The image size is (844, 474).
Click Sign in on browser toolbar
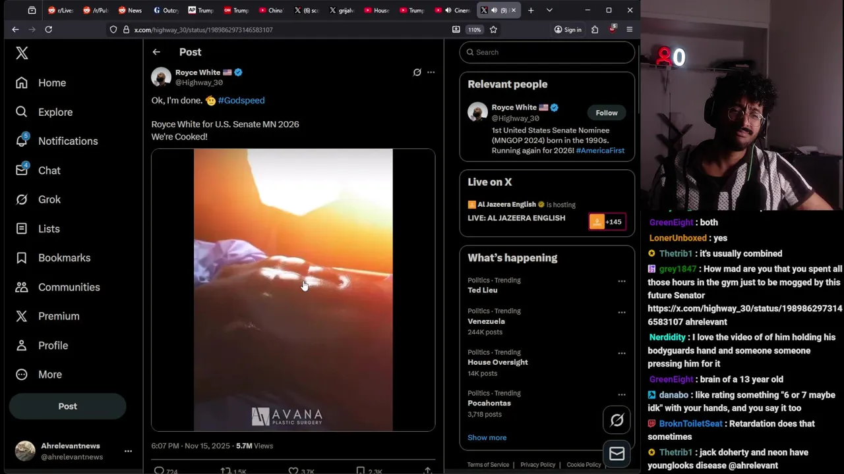click(568, 30)
